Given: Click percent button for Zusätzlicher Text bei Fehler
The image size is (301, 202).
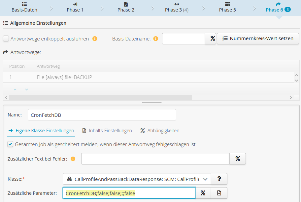Looking at the screenshot, I should (x=238, y=159).
